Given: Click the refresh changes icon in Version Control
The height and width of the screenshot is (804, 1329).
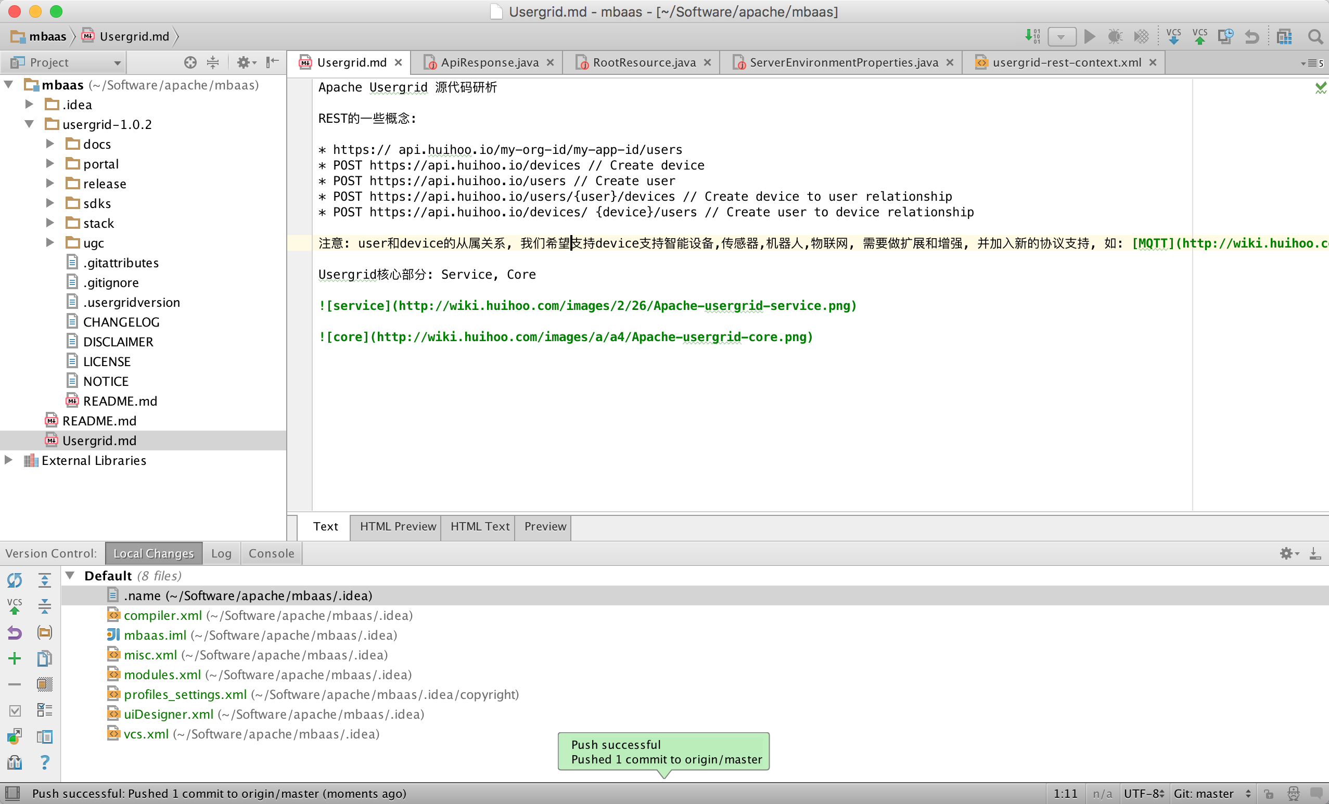Looking at the screenshot, I should point(15,580).
